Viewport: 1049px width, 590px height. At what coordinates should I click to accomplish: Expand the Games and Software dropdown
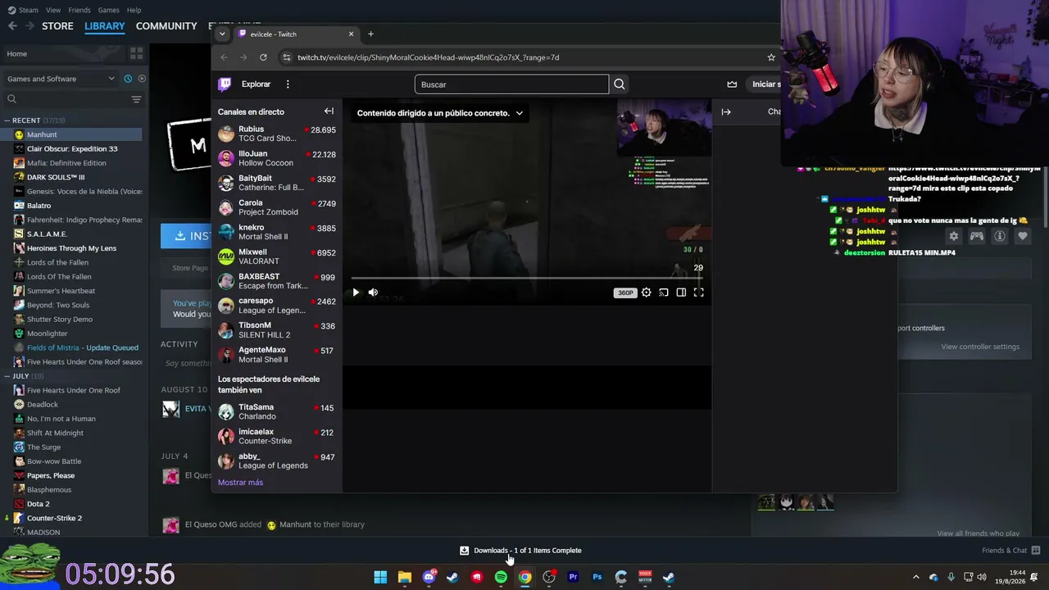click(x=61, y=79)
